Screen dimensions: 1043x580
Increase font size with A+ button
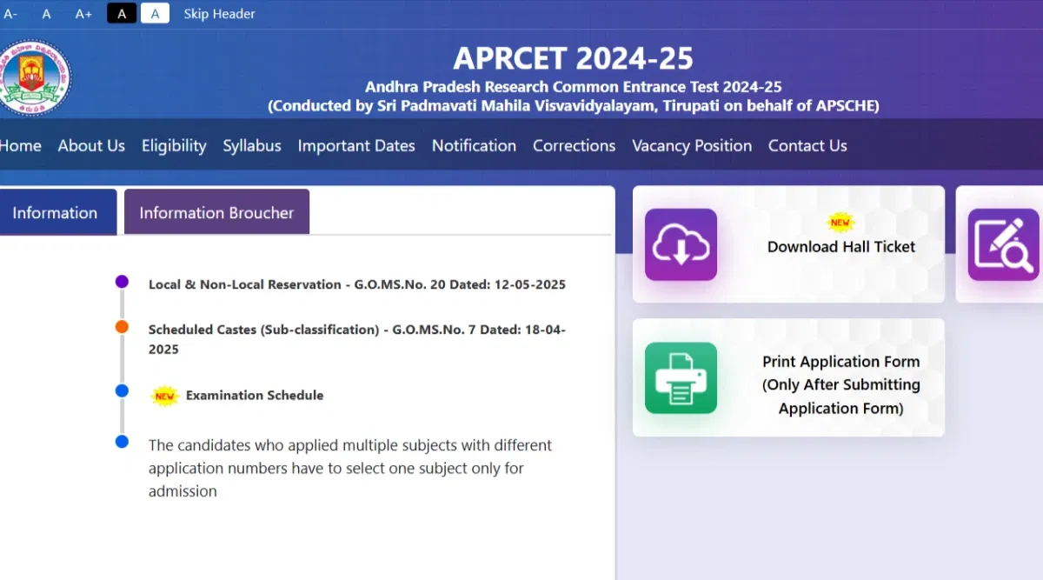point(83,14)
